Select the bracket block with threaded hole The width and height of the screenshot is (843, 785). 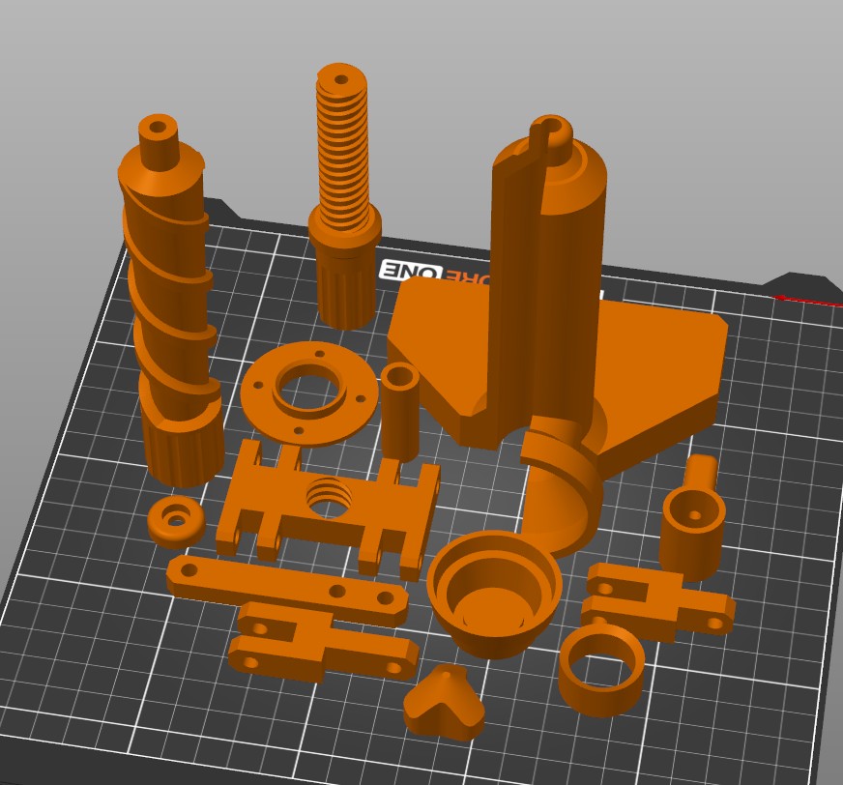[x=328, y=509]
